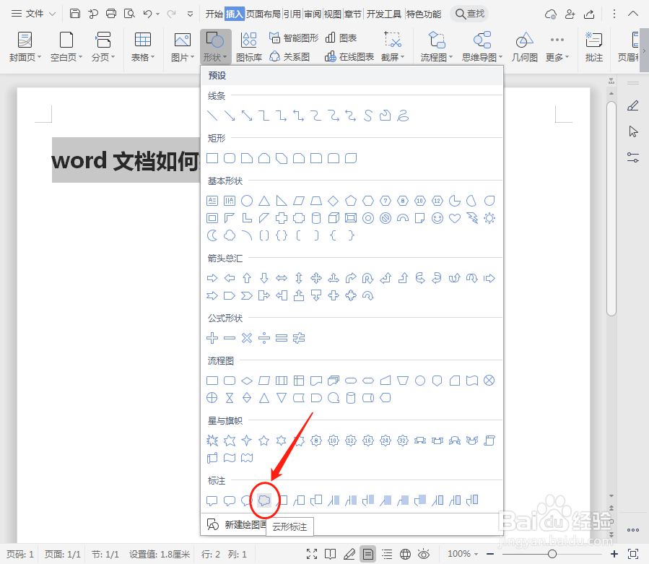
Task: Choose the lightning bolt shape
Action: (472, 218)
